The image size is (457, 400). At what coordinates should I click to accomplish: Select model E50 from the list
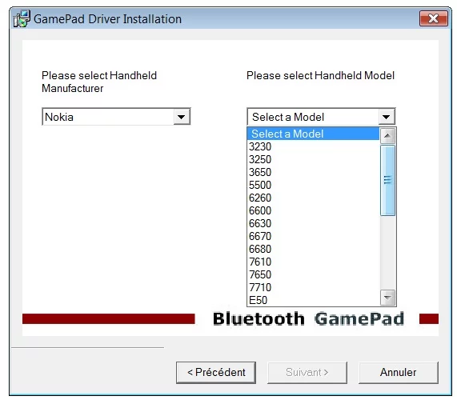pos(313,300)
